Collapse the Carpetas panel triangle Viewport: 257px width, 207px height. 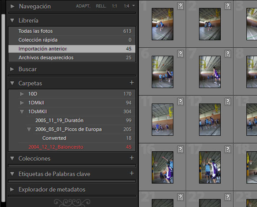(12, 84)
